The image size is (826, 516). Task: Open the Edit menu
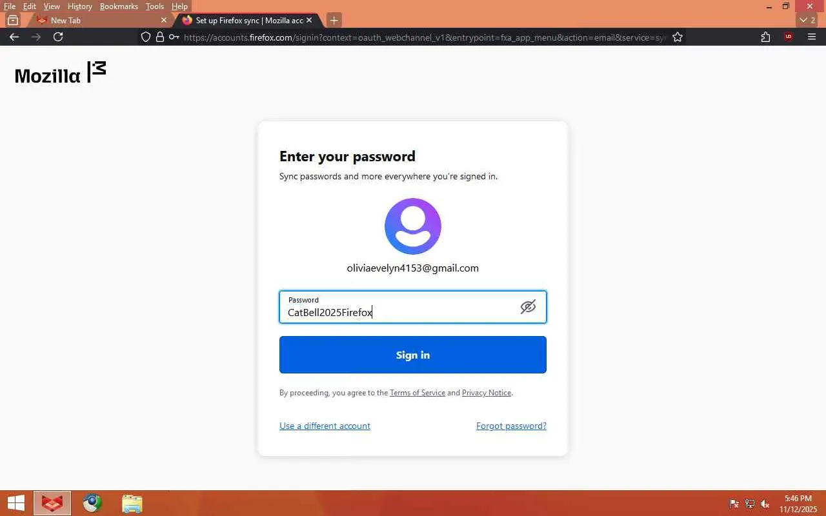[30, 6]
